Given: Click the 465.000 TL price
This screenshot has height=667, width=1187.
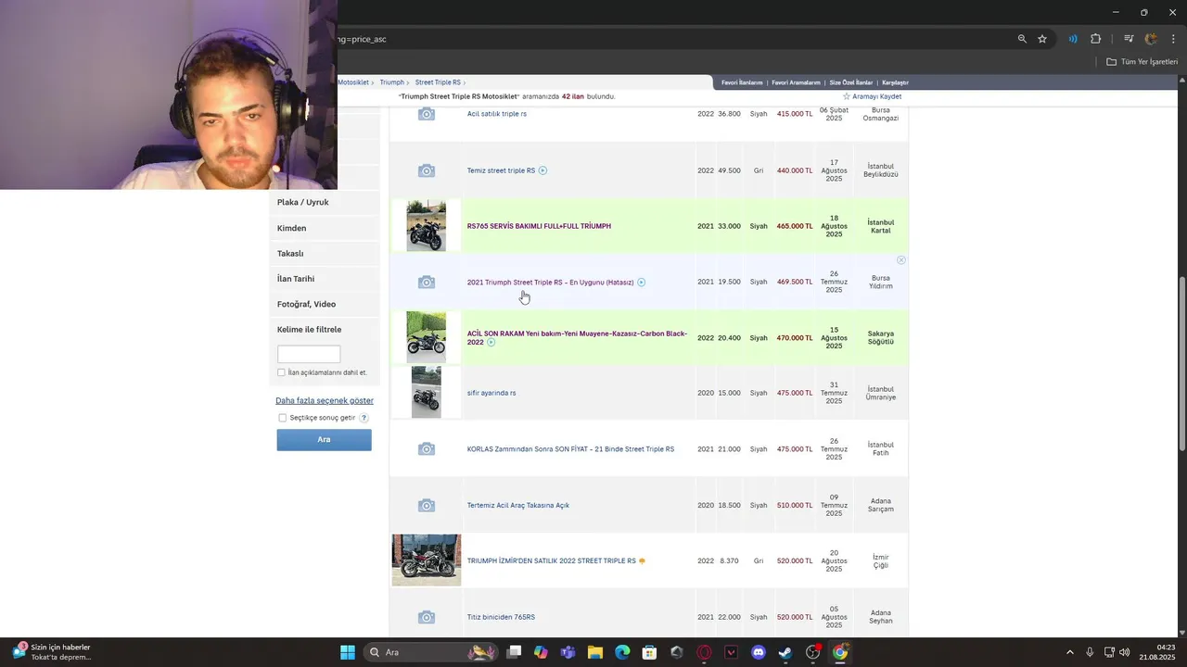Looking at the screenshot, I should point(795,226).
